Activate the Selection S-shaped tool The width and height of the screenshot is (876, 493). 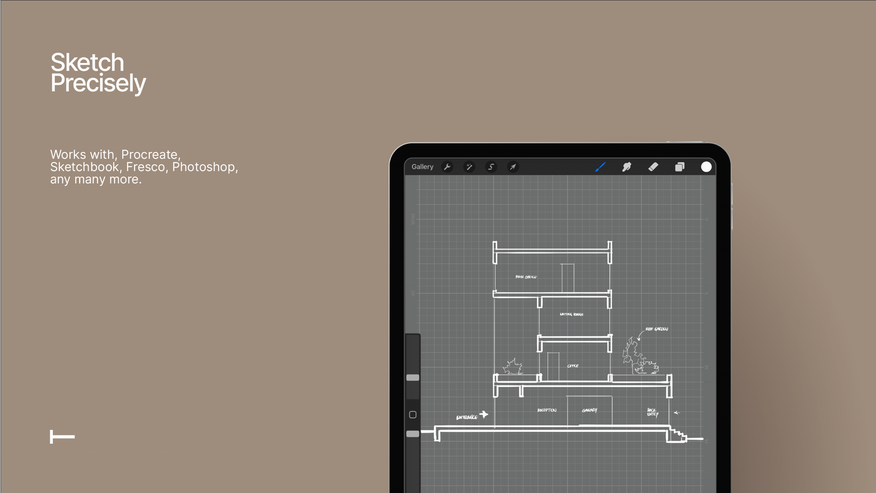click(491, 167)
